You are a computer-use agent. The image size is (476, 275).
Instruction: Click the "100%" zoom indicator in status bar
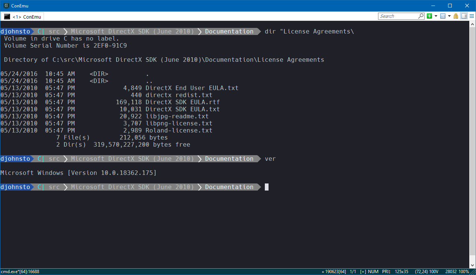point(464,272)
